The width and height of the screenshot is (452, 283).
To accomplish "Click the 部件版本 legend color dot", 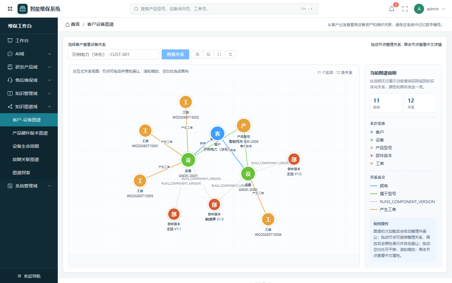I will 372,156.
